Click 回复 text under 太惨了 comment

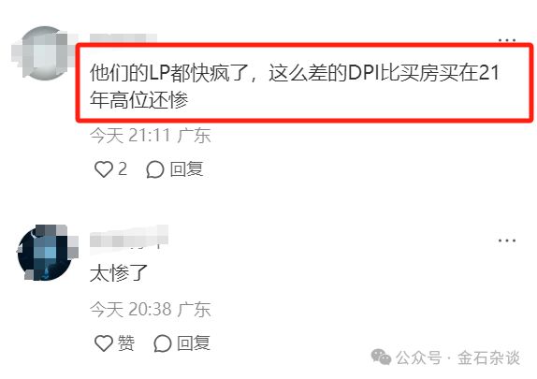pyautogui.click(x=194, y=343)
